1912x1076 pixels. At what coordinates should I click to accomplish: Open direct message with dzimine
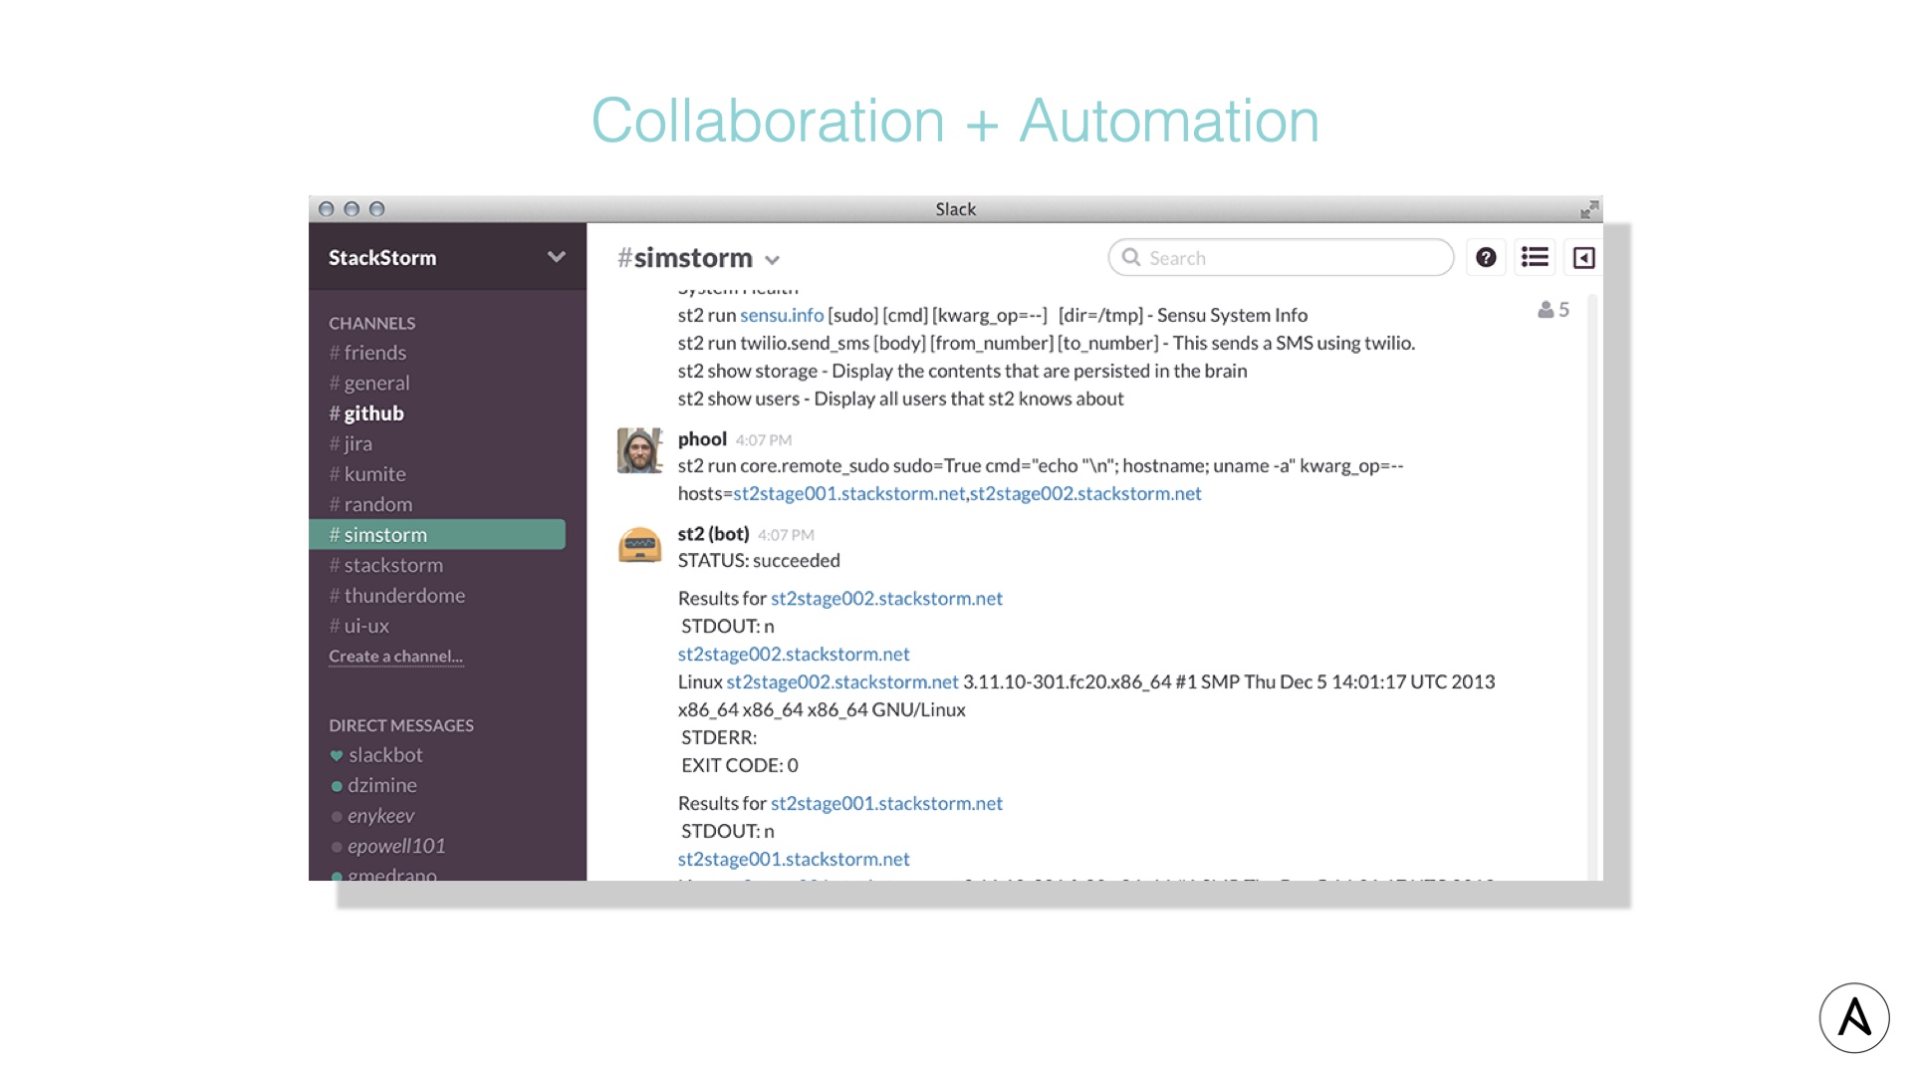[373, 785]
